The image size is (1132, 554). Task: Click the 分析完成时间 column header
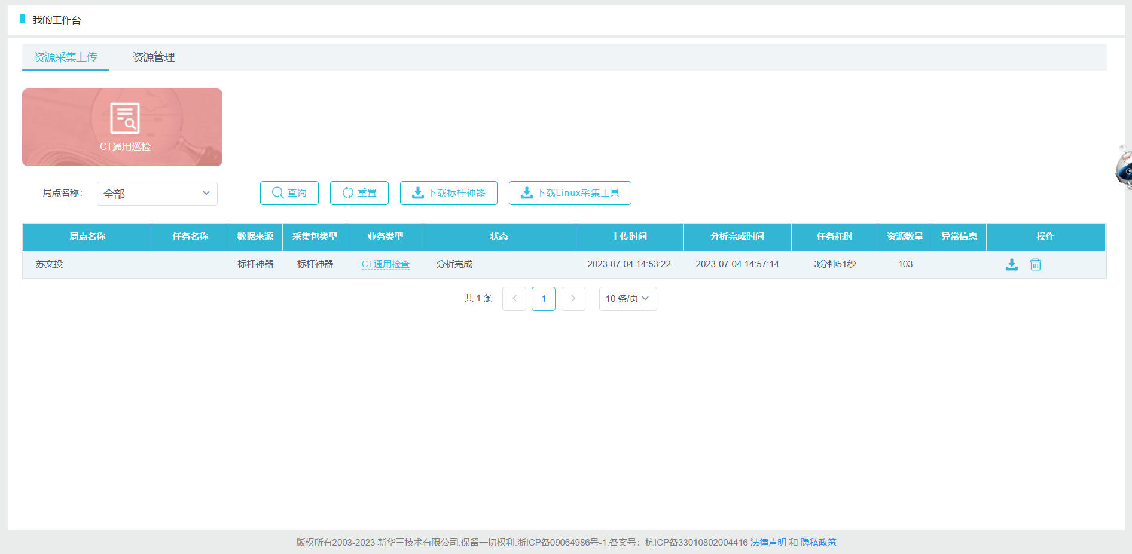[x=737, y=237]
